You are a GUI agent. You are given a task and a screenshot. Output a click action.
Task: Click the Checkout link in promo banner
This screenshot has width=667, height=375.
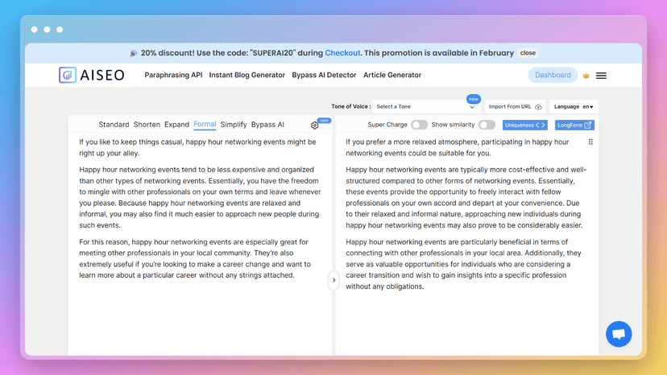click(x=342, y=53)
